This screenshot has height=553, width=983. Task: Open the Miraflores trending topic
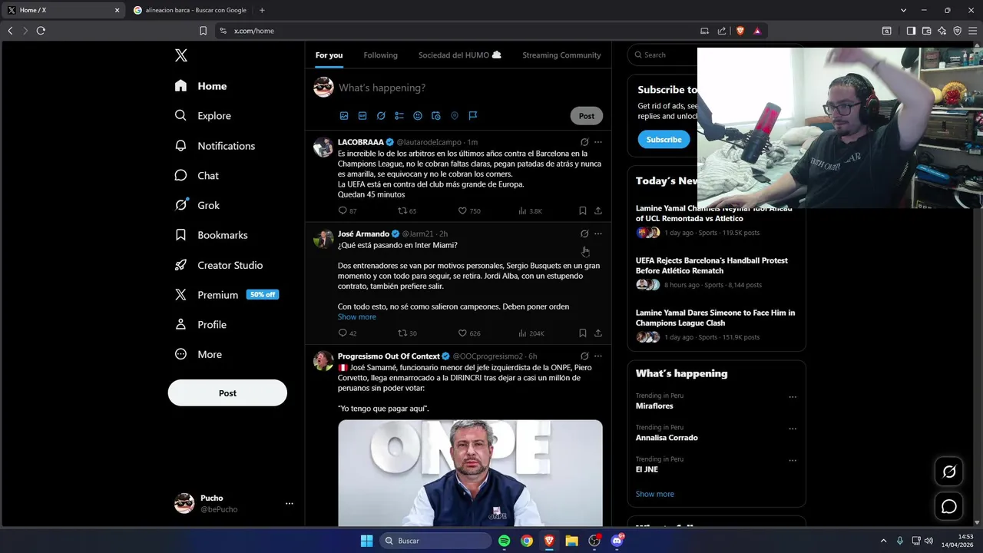click(x=654, y=406)
